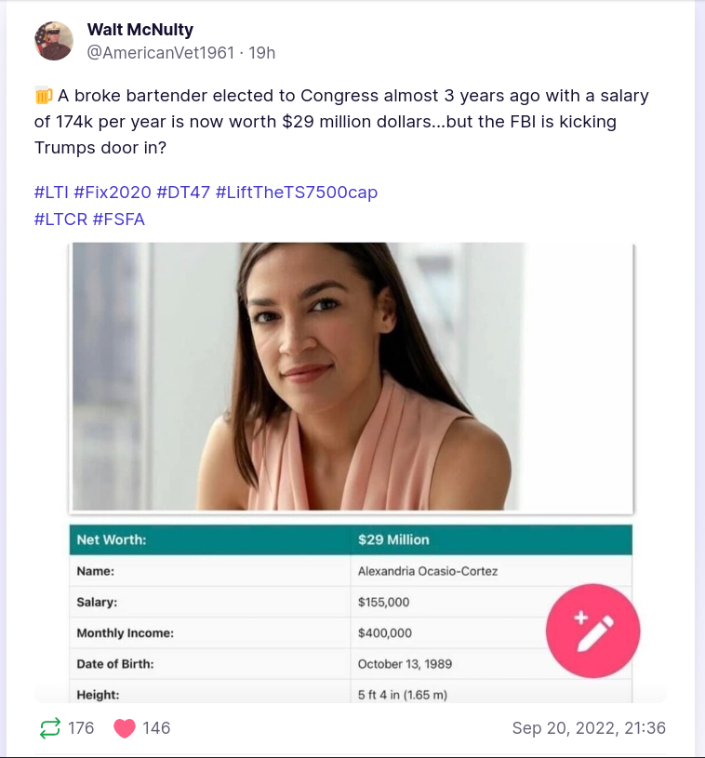Open the Walt McNulty display name
Viewport: 705px width, 758px height.
140,30
